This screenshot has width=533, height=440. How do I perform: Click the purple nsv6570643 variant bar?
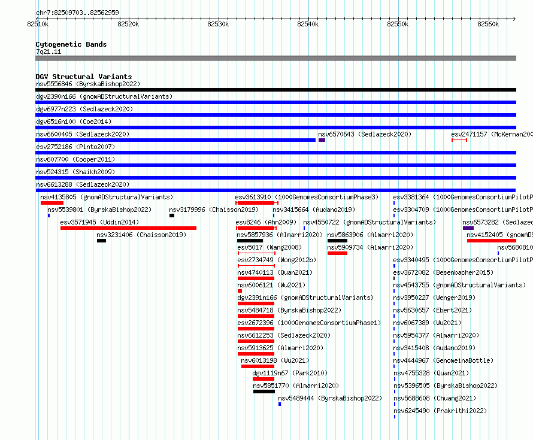tap(322, 140)
